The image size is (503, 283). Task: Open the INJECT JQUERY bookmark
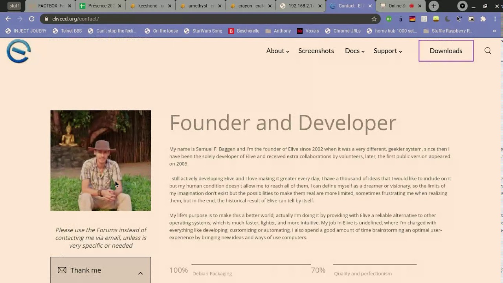pos(26,31)
